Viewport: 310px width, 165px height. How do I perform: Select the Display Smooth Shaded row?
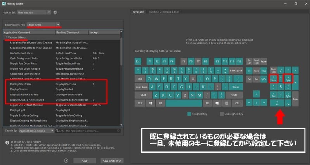click(62, 95)
